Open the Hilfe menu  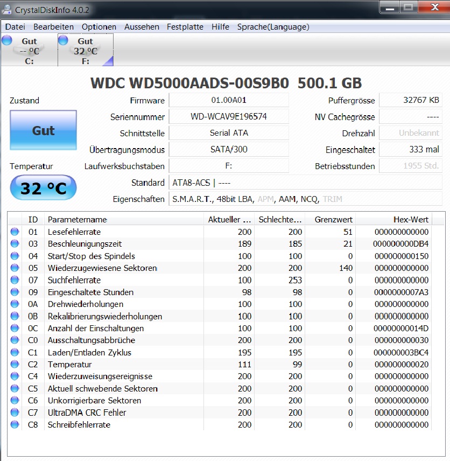coord(220,27)
